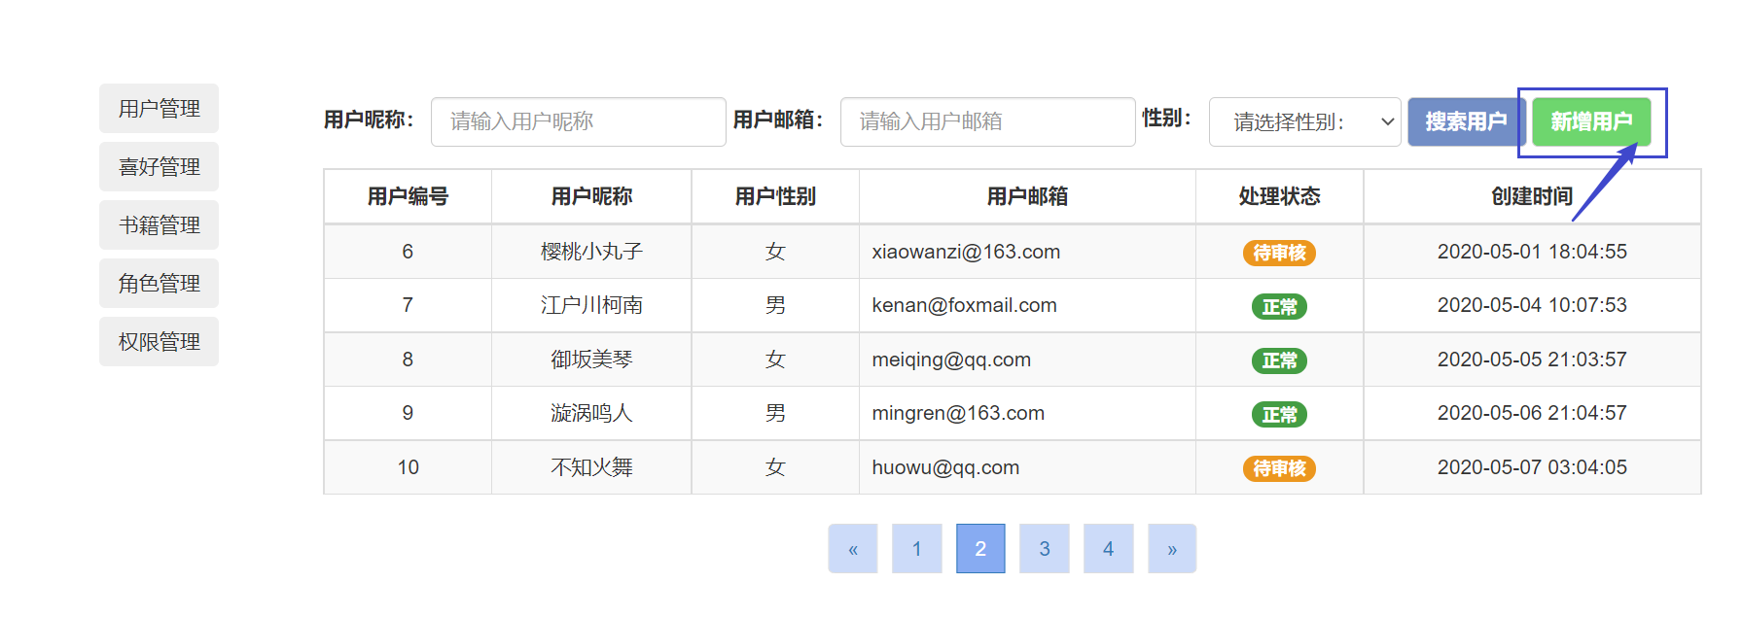Click the 待审核 badge for huowu@qq.com
The width and height of the screenshot is (1743, 617).
pos(1280,468)
